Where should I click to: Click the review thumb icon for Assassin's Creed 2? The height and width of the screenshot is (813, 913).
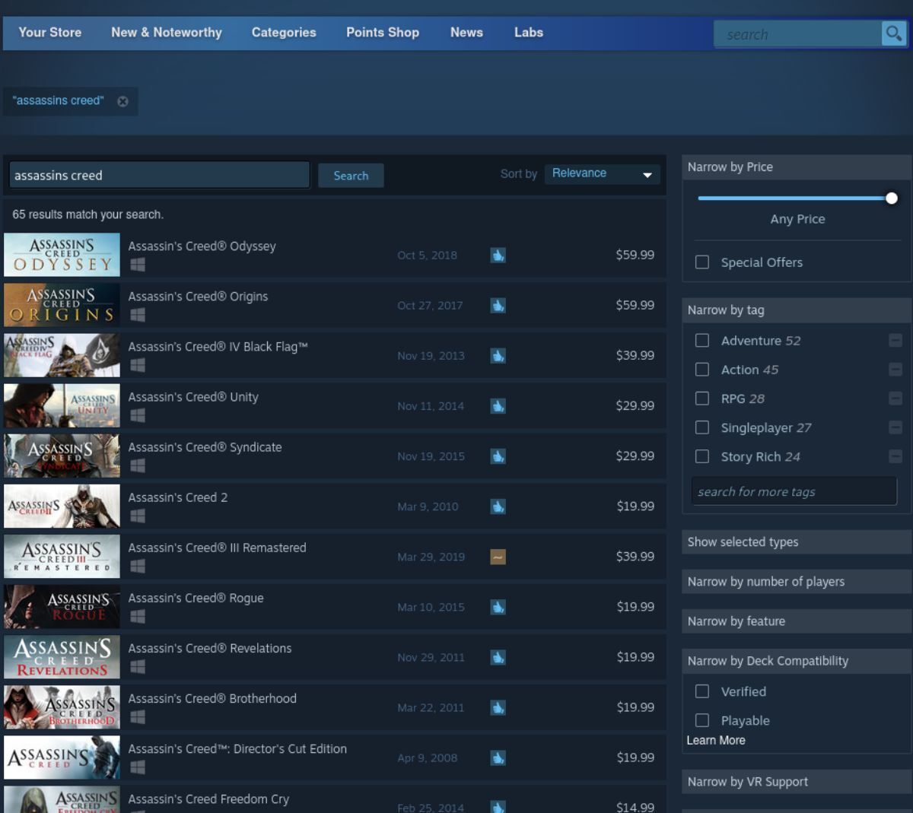(498, 507)
